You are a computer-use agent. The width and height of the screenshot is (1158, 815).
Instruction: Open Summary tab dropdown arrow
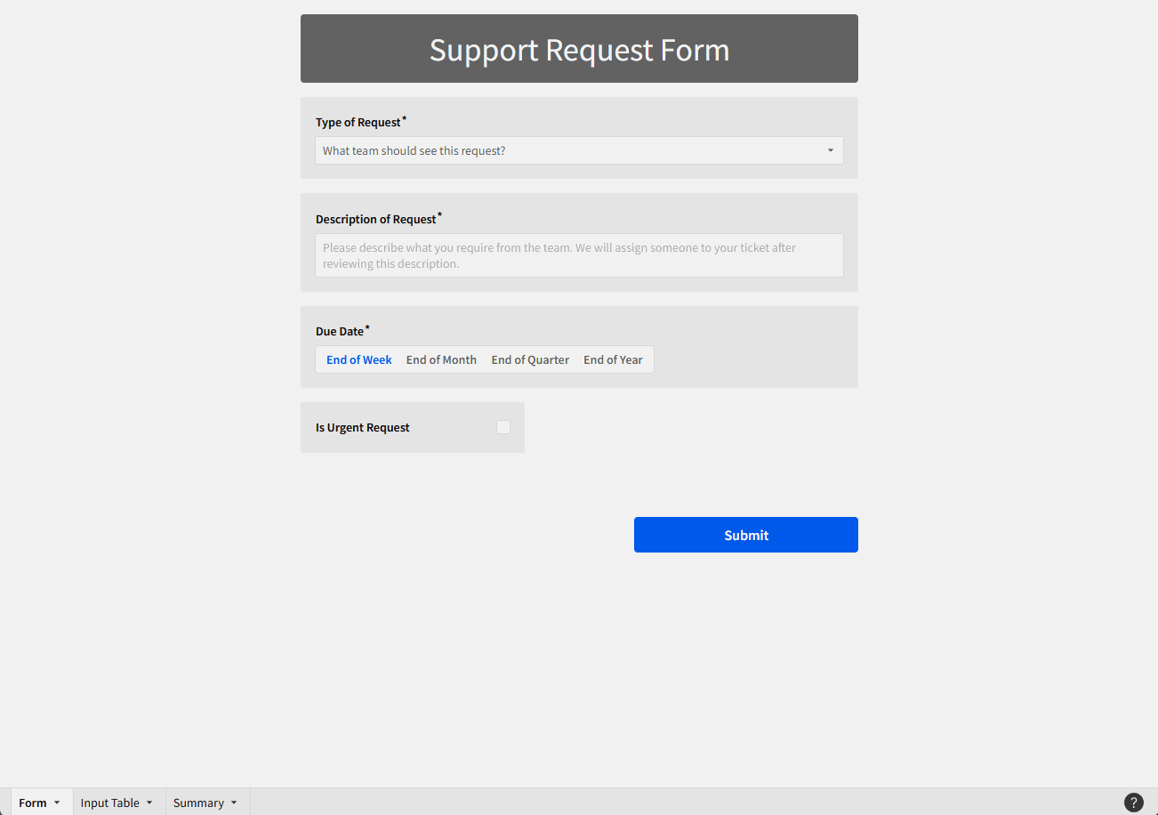234,803
